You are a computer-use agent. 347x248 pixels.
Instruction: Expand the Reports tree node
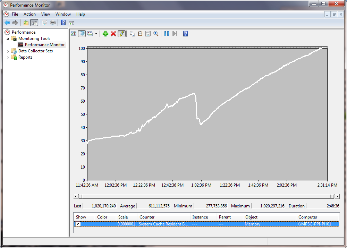(x=8, y=58)
